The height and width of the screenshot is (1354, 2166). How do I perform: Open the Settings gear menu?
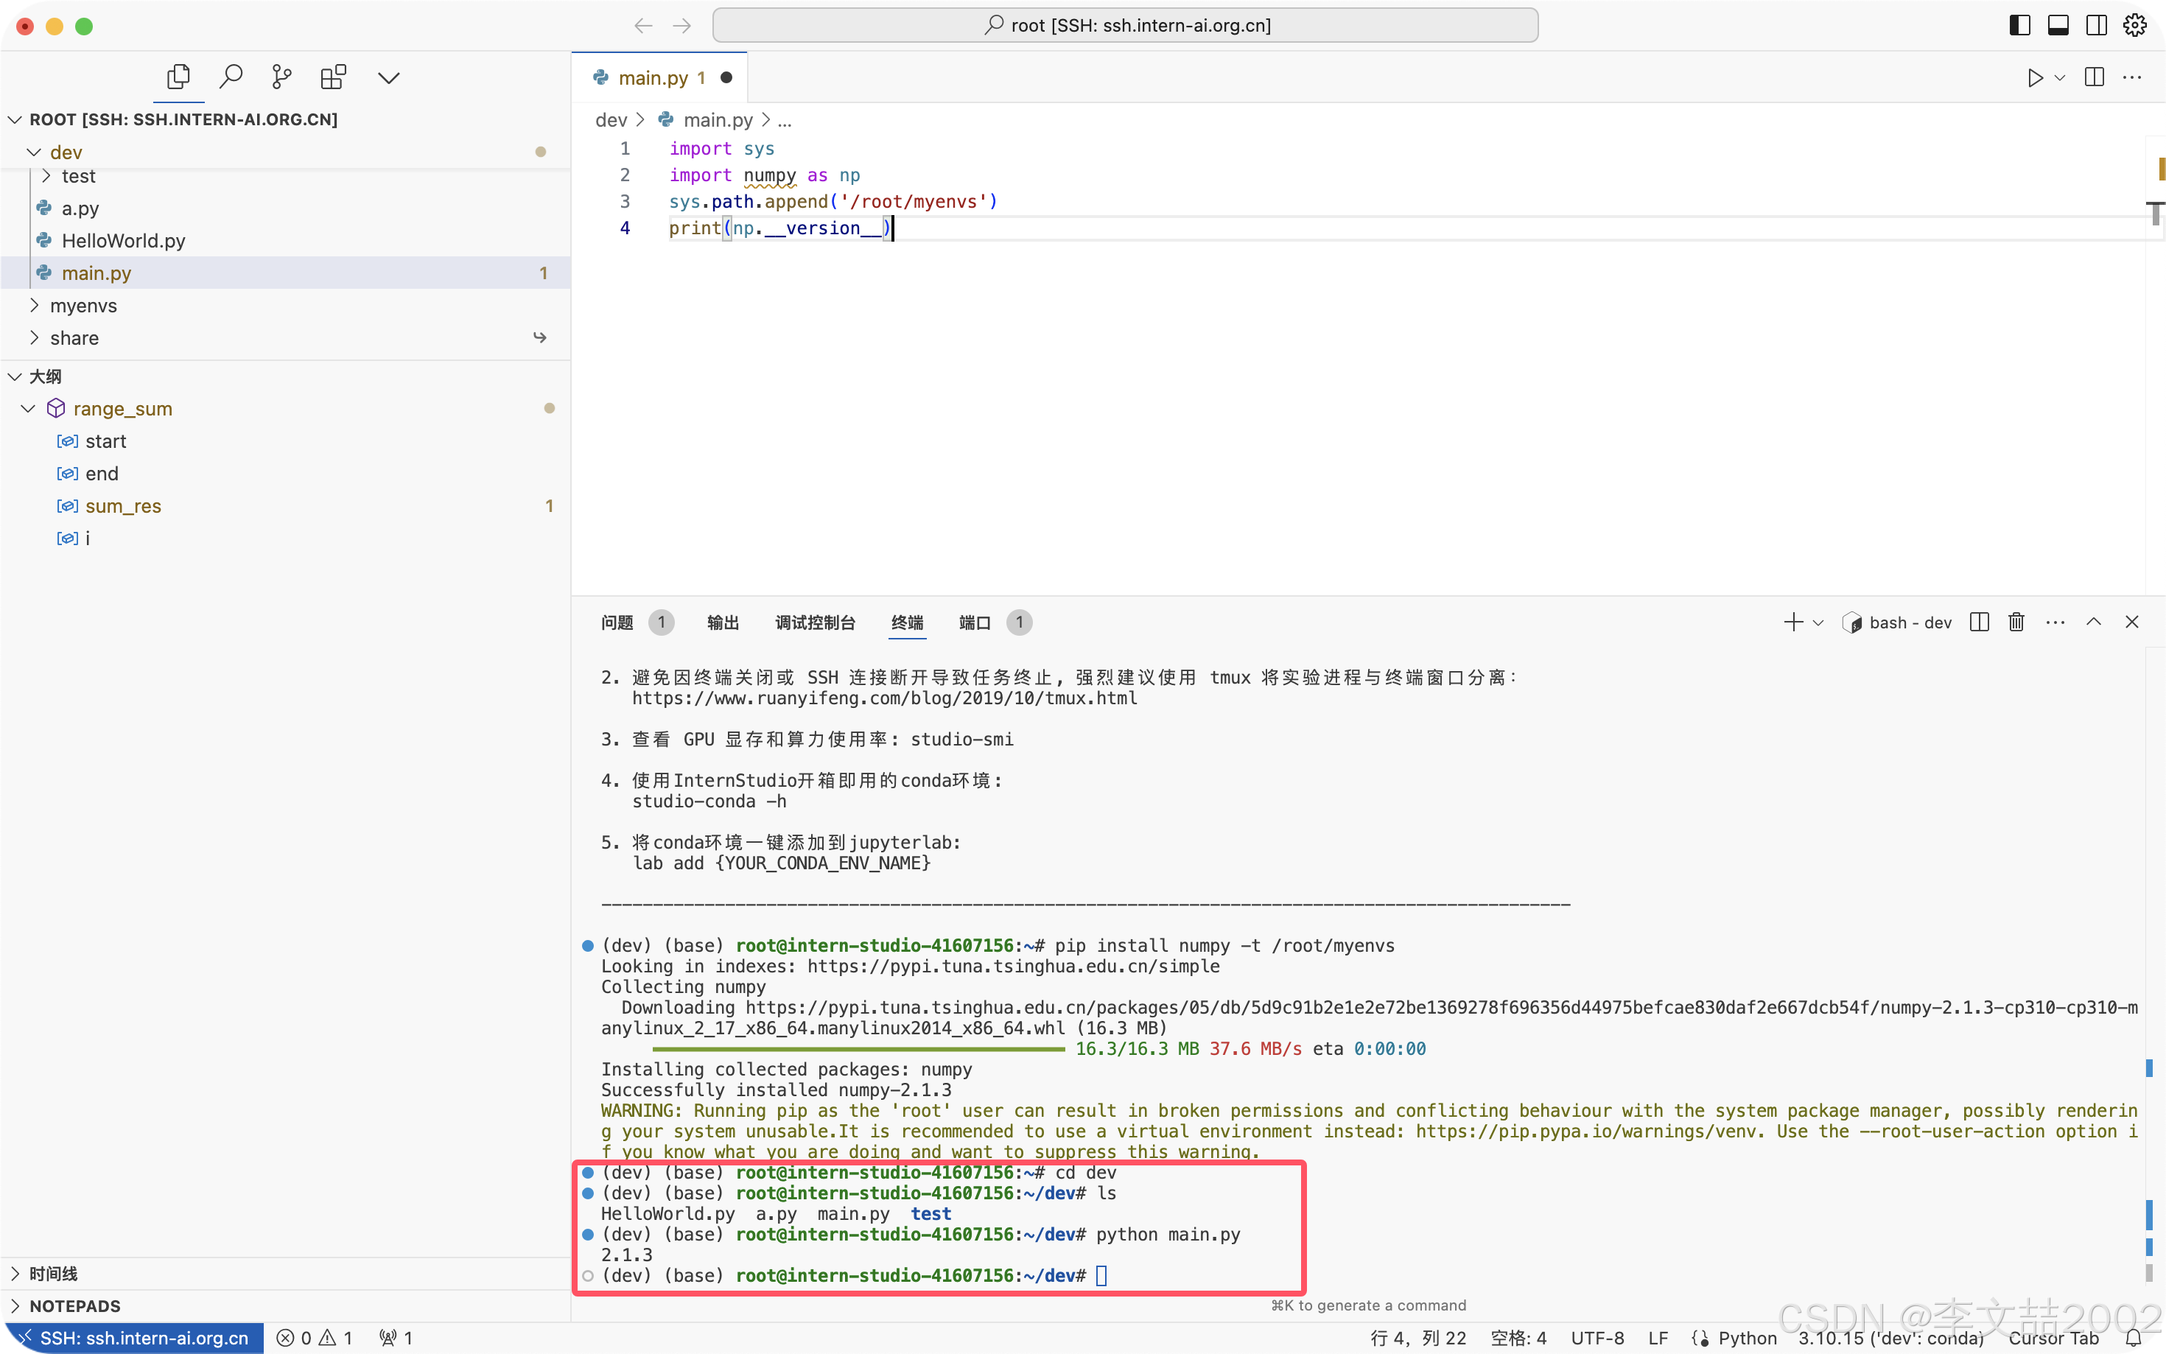click(x=2136, y=26)
